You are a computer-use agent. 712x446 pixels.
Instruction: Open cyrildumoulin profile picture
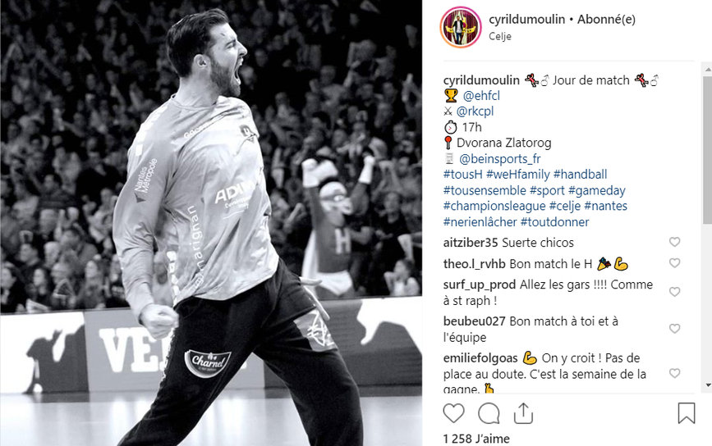pos(461,27)
